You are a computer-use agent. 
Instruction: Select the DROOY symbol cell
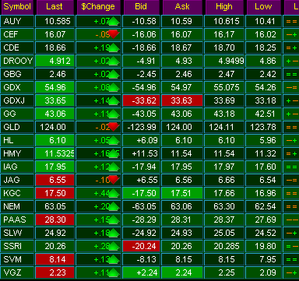[x=17, y=61]
